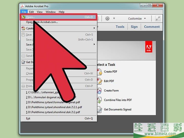Open the Customize dropdown
The height and width of the screenshot is (138, 184).
pyautogui.click(x=137, y=18)
